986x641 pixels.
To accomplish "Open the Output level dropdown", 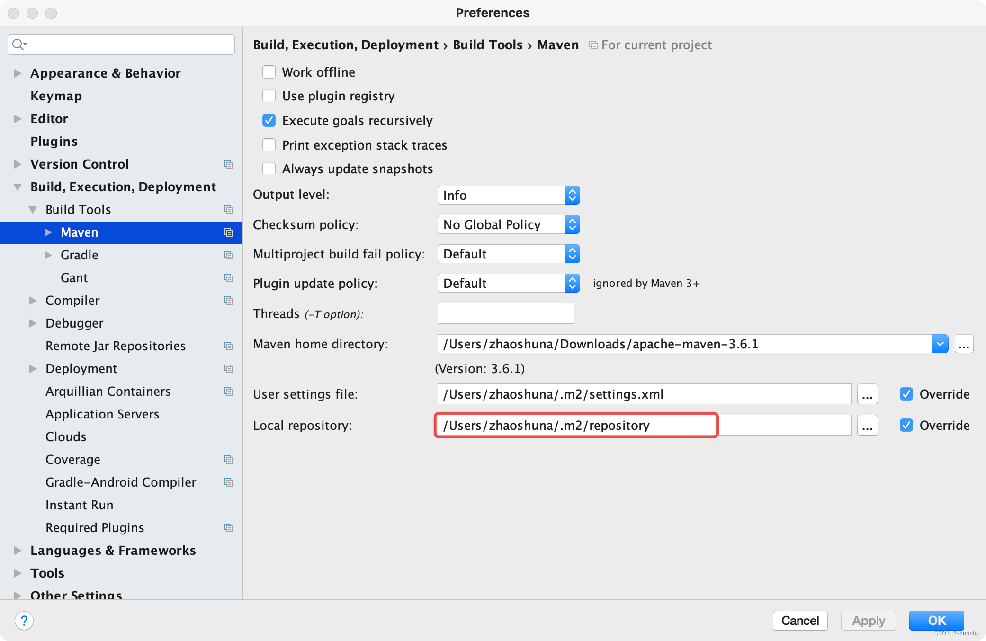I will pyautogui.click(x=509, y=195).
